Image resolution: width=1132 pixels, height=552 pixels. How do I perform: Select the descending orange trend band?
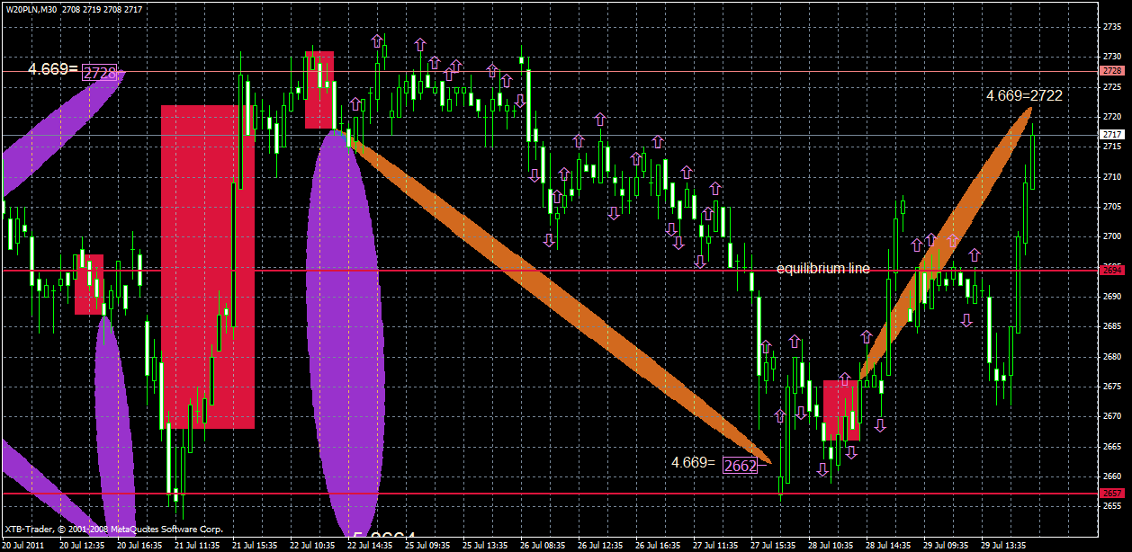558,298
